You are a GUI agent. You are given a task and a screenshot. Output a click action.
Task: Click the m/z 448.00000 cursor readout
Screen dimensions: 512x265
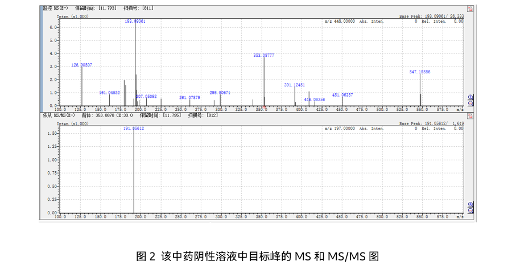tap(340, 21)
